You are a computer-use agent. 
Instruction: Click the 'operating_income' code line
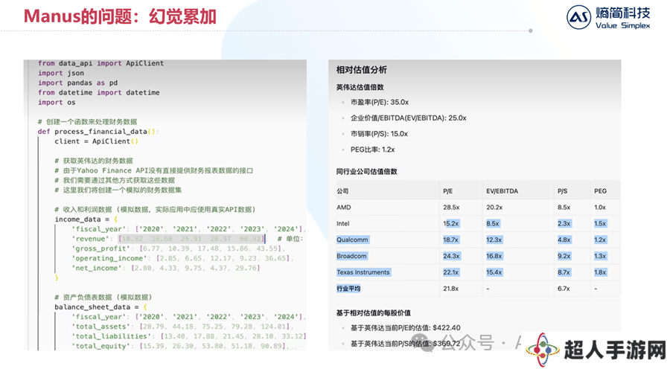[182, 258]
